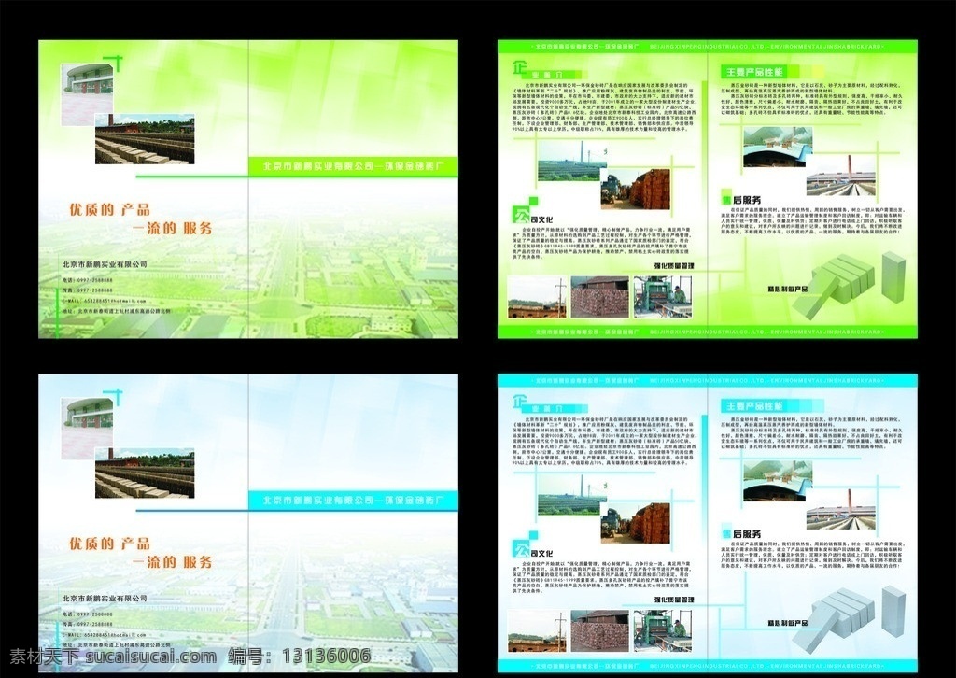This screenshot has height=678, width=956.
Task: Click the 售后服务 body paragraph on the green inner spread
Action: pyautogui.click(x=811, y=220)
